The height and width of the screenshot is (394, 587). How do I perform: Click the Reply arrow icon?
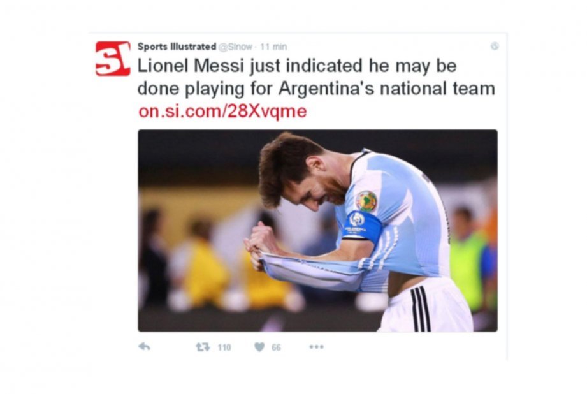point(144,347)
